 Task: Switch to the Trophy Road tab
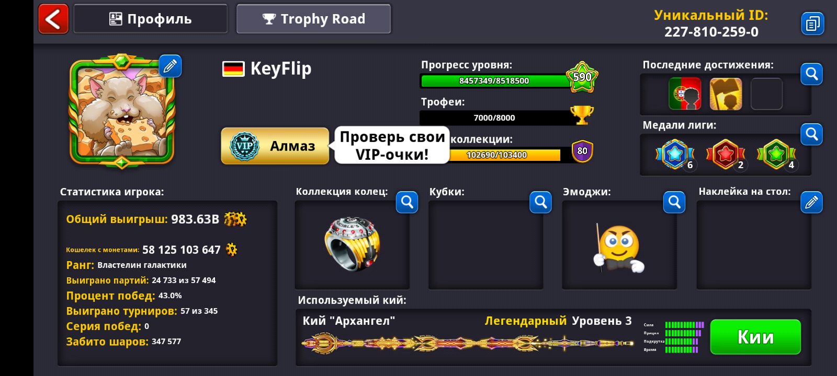pos(314,19)
